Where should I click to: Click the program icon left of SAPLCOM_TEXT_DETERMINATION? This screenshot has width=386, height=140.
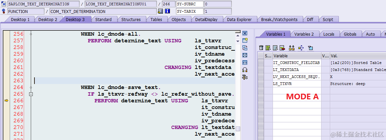[x=4, y=4]
